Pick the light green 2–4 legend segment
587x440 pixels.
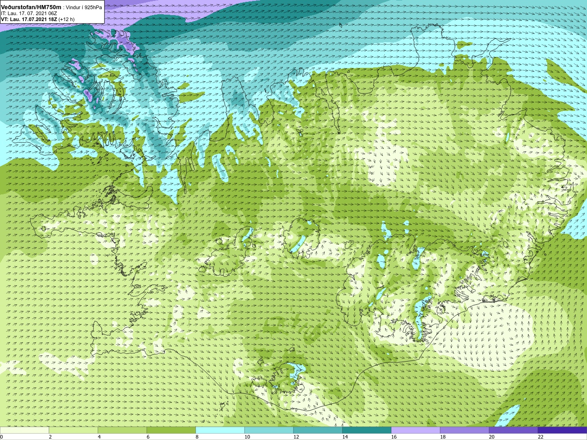pos(73,430)
